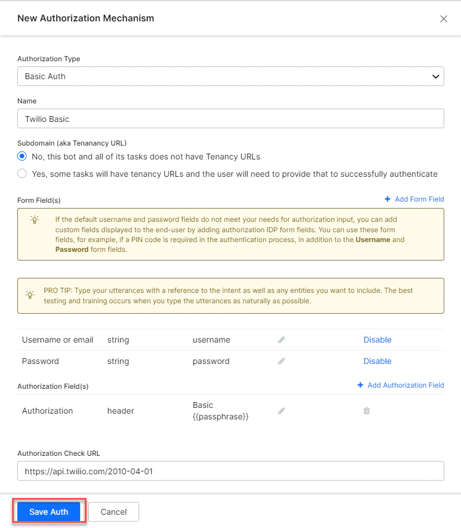Image resolution: width=461 pixels, height=528 pixels.
Task: Disable the Username or email field
Action: [377, 340]
